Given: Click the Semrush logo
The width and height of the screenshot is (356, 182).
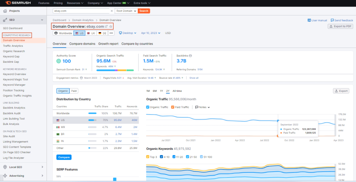Looking at the screenshot, I should coord(18,3).
